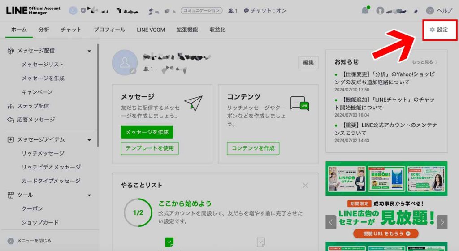Click the green メッセージを作成 button
Viewport: 459px width, 251px height.
coord(147,132)
